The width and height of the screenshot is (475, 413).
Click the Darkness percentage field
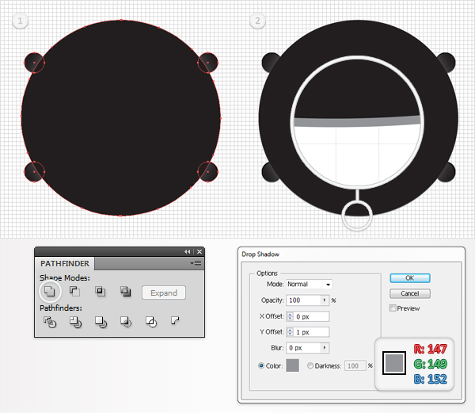(355, 366)
